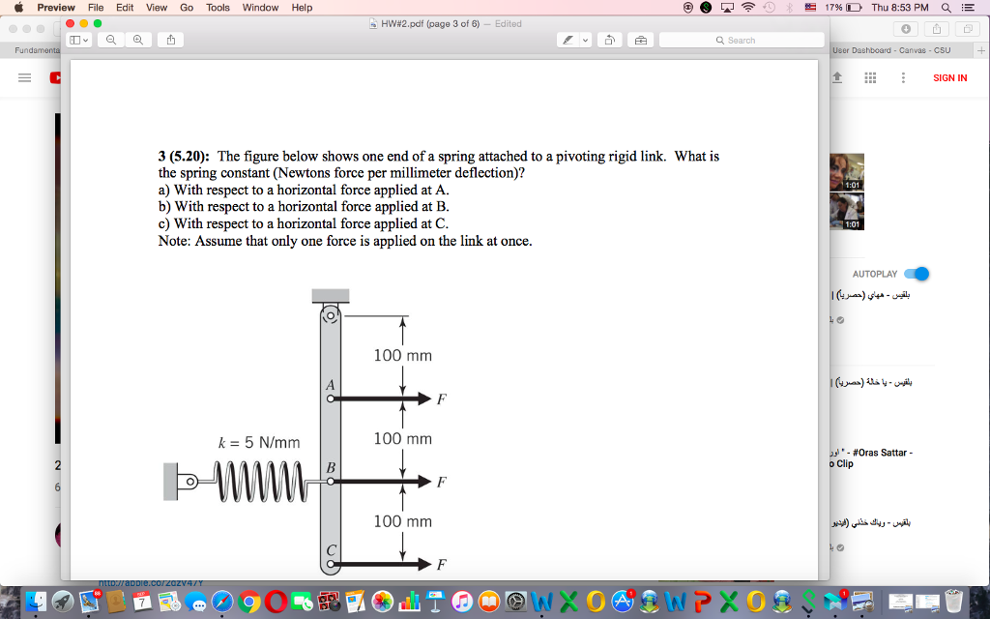Show all Safari tabs overview button
The width and height of the screenshot is (990, 619).
[x=967, y=29]
